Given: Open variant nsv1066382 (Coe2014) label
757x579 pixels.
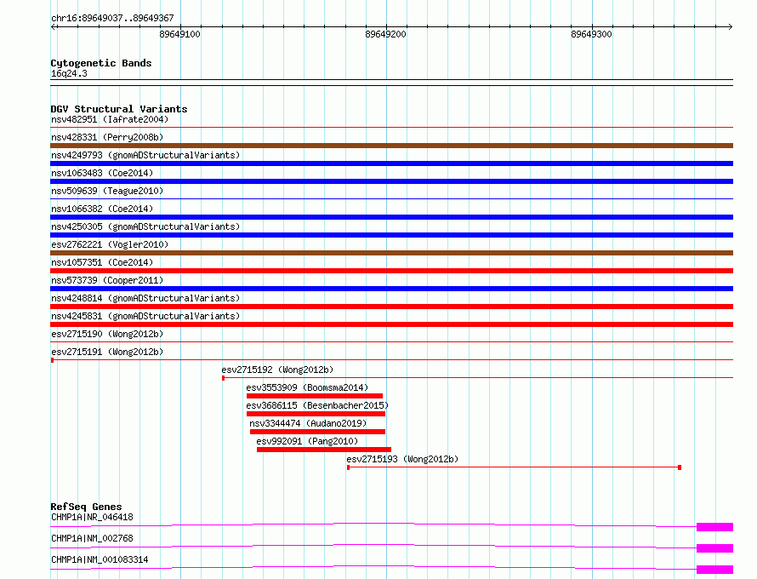Looking at the screenshot, I should [102, 209].
